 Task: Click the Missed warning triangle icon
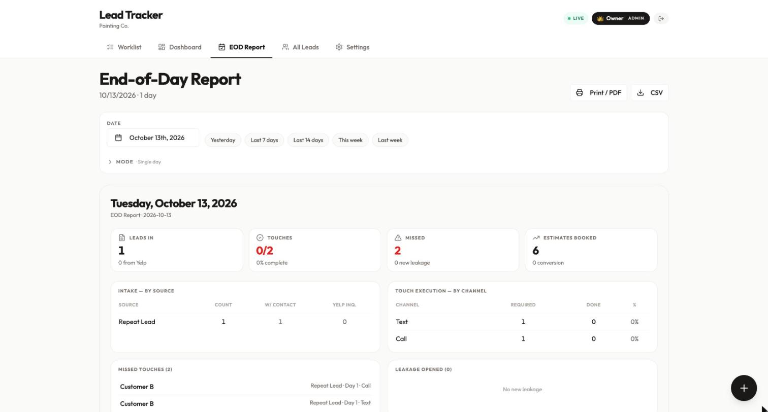point(398,238)
